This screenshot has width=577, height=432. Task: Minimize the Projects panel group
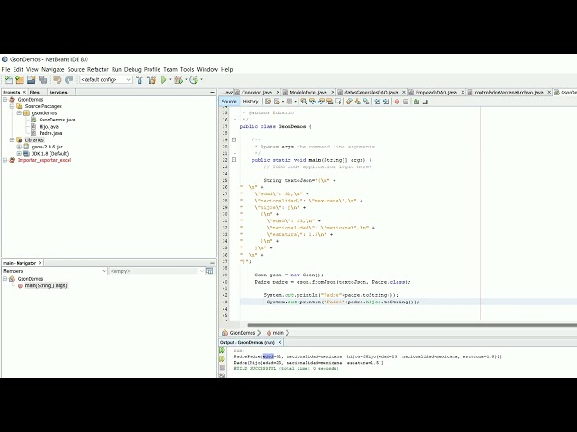pos(212,92)
